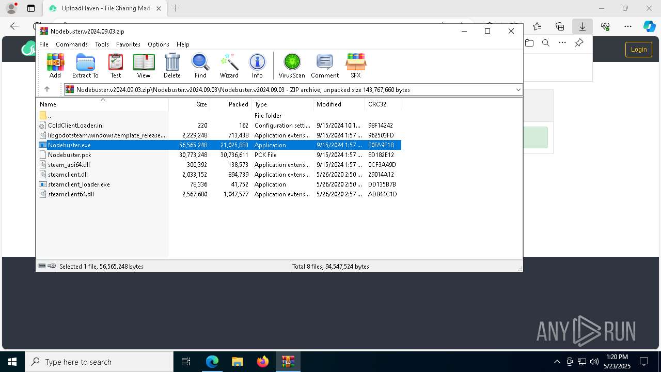Open Edge Copilot icon
This screenshot has width=661, height=372.
[649, 26]
